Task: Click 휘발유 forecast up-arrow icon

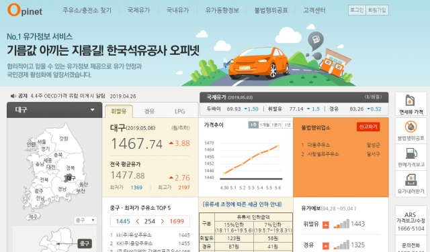Action: pyautogui.click(x=325, y=225)
